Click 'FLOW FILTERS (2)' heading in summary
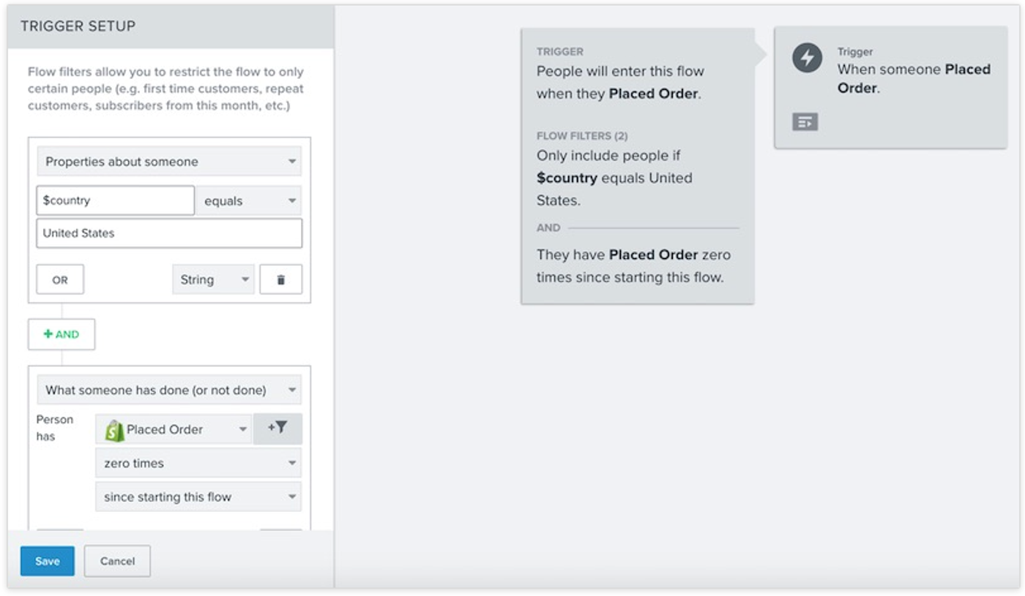1025x596 pixels. pyautogui.click(x=582, y=136)
